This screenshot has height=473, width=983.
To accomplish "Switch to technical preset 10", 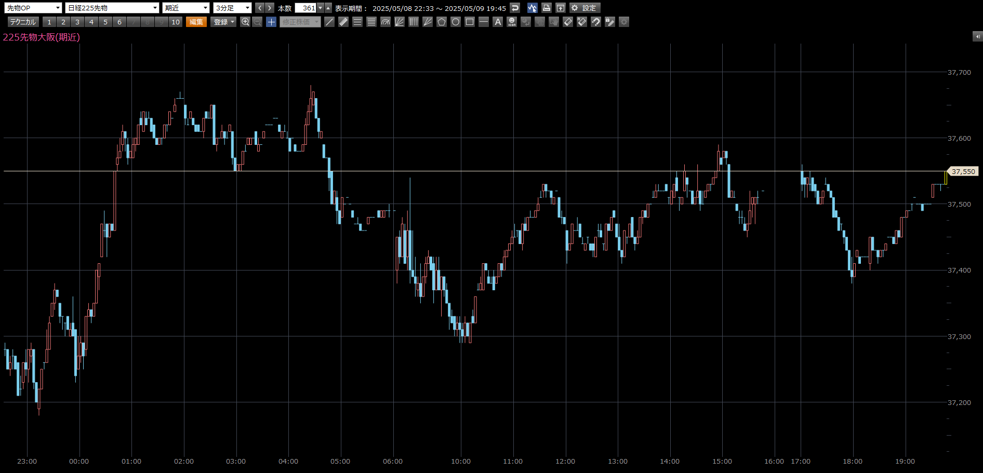I will [x=176, y=22].
